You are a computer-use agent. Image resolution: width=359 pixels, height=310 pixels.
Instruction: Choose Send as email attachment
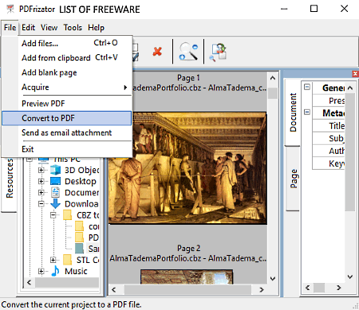point(67,132)
